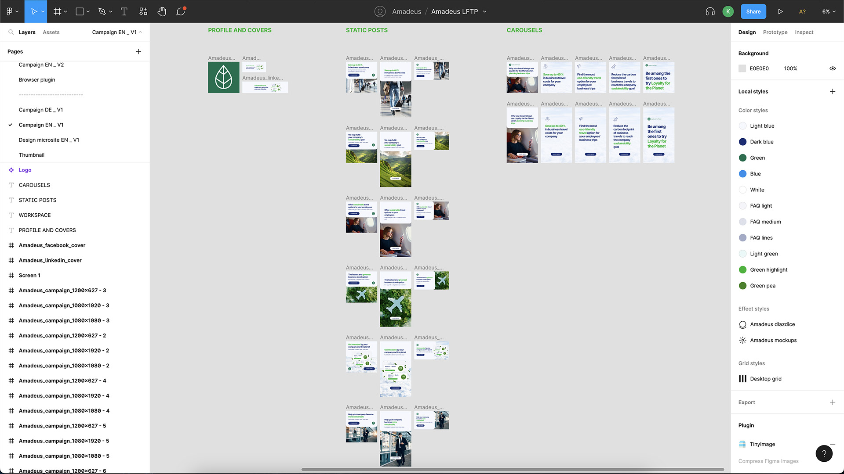The width and height of the screenshot is (844, 474).
Task: Click the Dark blue color style swatch
Action: click(x=742, y=142)
